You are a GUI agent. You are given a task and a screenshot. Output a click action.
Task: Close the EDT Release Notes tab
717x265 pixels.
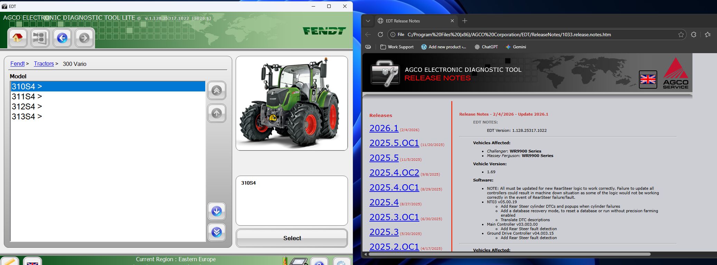[x=452, y=21]
